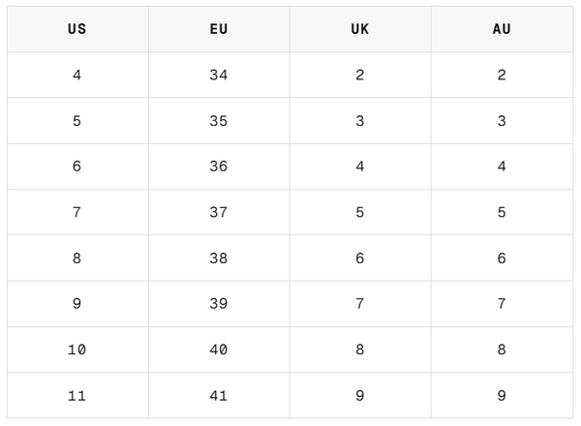
Task: Click US size 5 cell
Action: [77, 120]
